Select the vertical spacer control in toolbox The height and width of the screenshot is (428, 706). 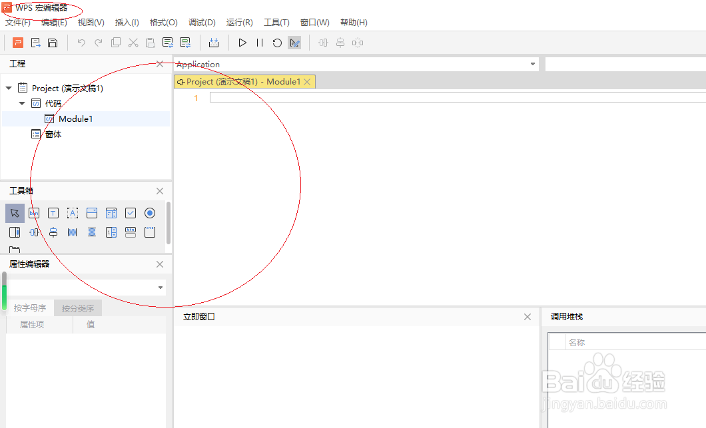click(92, 232)
